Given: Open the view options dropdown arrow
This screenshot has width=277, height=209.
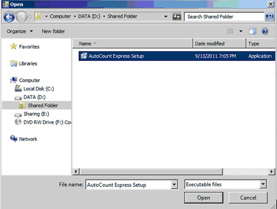Looking at the screenshot, I should tap(241, 31).
